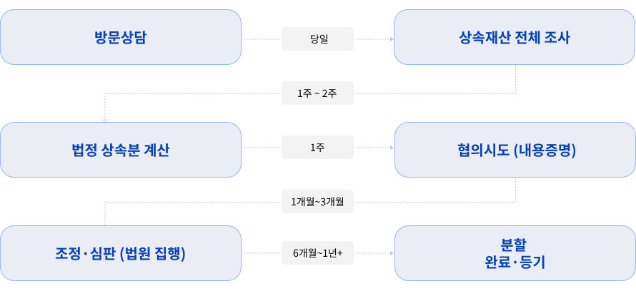Click the vertical dotted line below 협의시도 box
Viewport: 636px width, 291px height.
coord(515,190)
